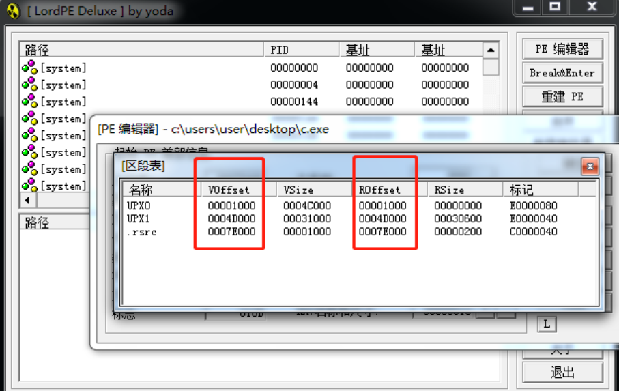Image resolution: width=619 pixels, height=391 pixels.
Task: Open the PE 编辑器 button
Action: pos(562,49)
